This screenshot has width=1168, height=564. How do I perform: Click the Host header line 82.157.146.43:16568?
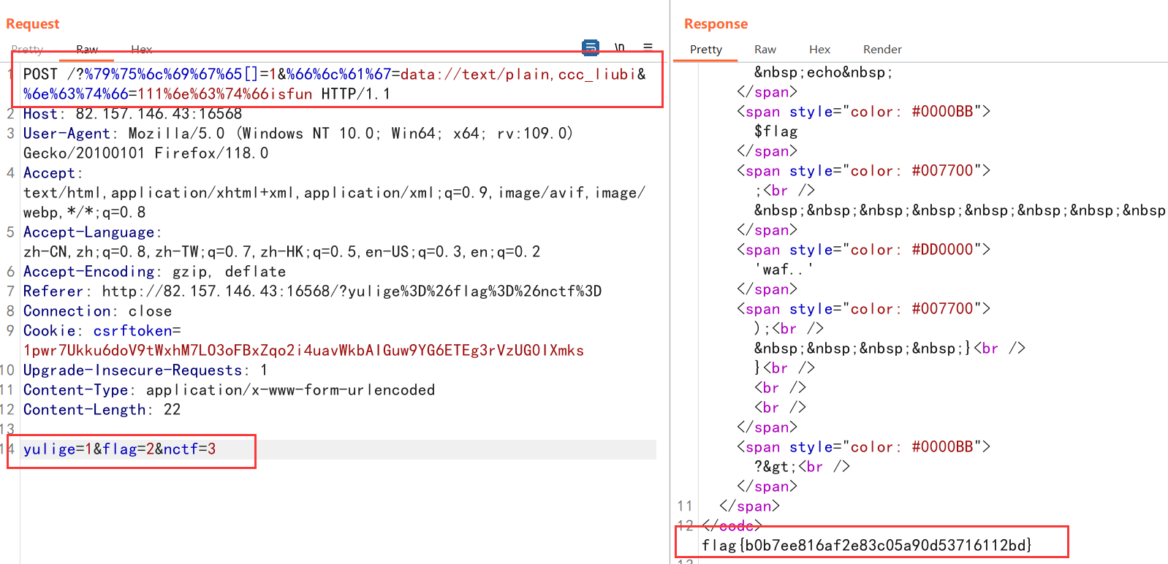[132, 114]
